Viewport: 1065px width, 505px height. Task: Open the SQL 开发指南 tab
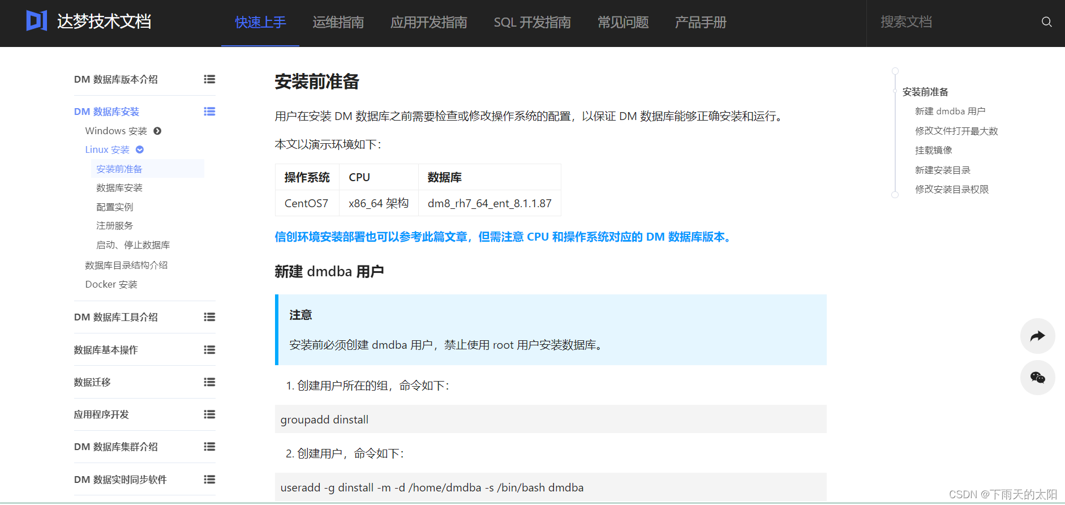(x=532, y=23)
